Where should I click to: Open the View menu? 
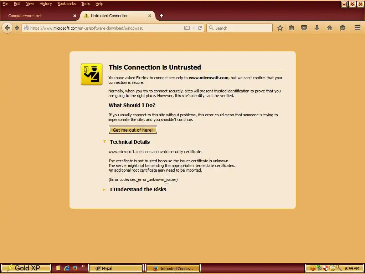point(30,4)
